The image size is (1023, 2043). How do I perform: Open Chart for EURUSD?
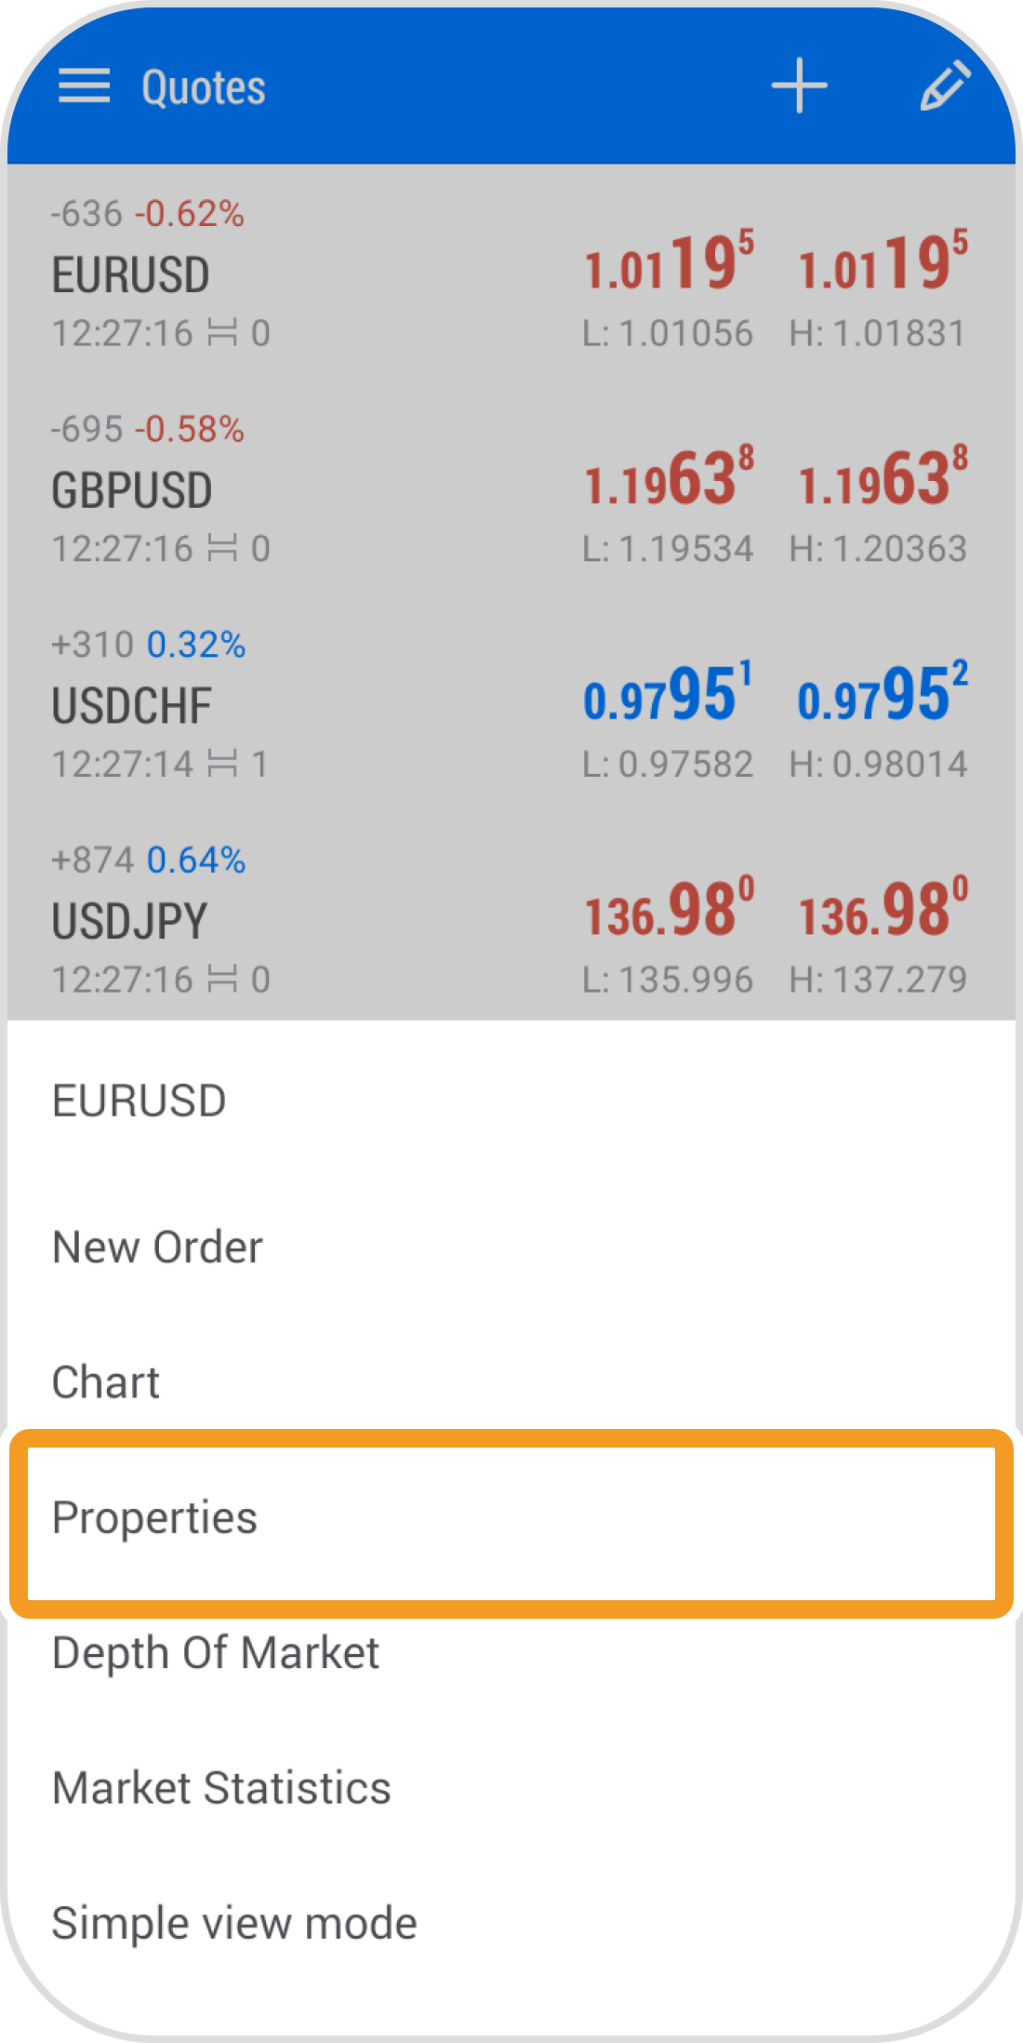tap(106, 1382)
